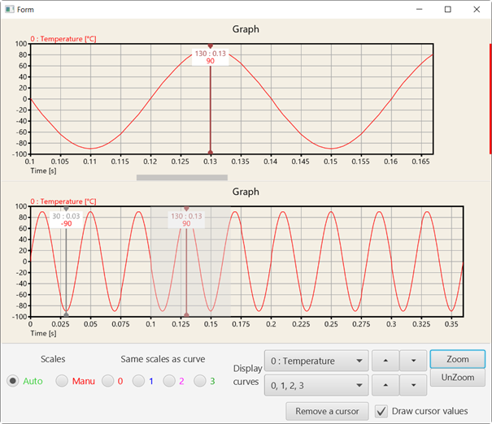The height and width of the screenshot is (424, 492).
Task: Click the UnZoom button
Action: [x=458, y=378]
